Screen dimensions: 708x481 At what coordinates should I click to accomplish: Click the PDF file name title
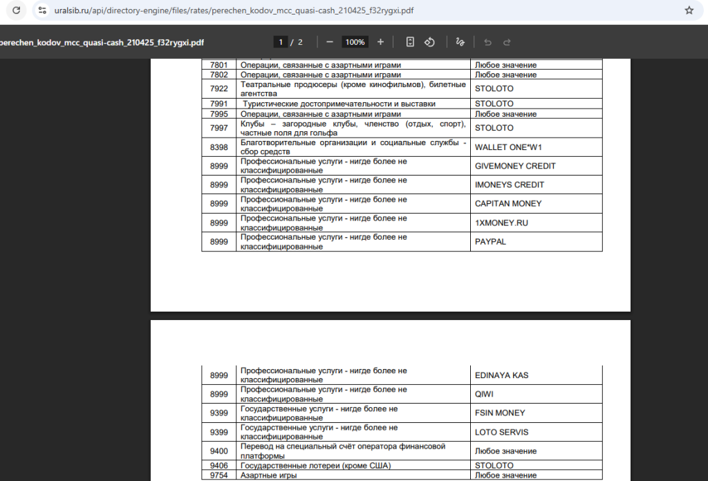102,42
